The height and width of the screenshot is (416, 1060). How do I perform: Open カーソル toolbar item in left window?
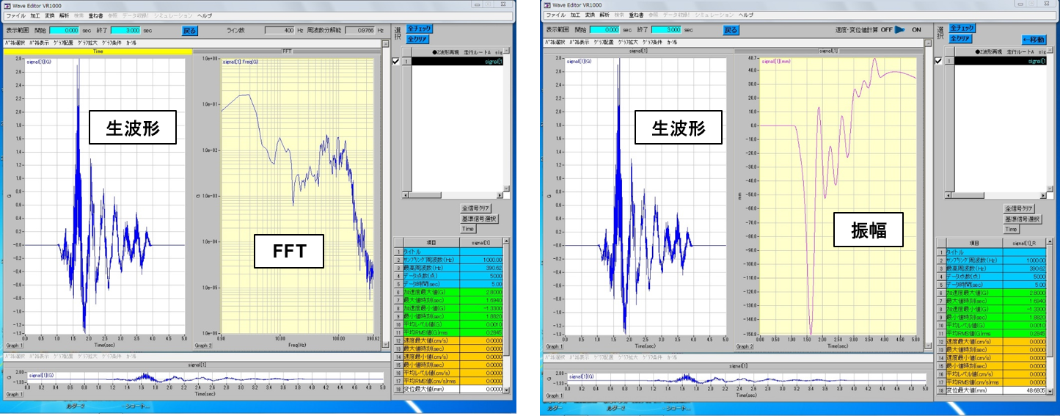pos(132,43)
